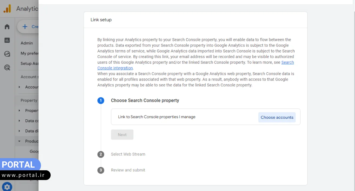Viewport: 355px width, 191px height.
Task: Open the Advertising icon in sidebar
Action: [7, 68]
